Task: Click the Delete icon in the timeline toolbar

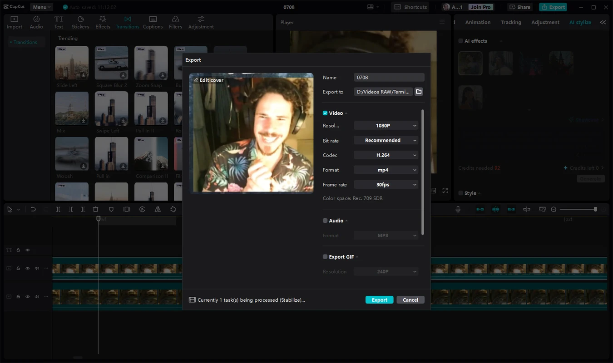Action: coord(95,209)
